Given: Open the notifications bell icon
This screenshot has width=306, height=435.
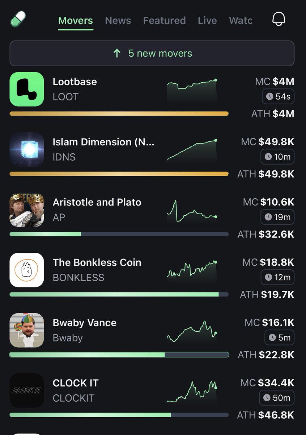Looking at the screenshot, I should [x=279, y=19].
